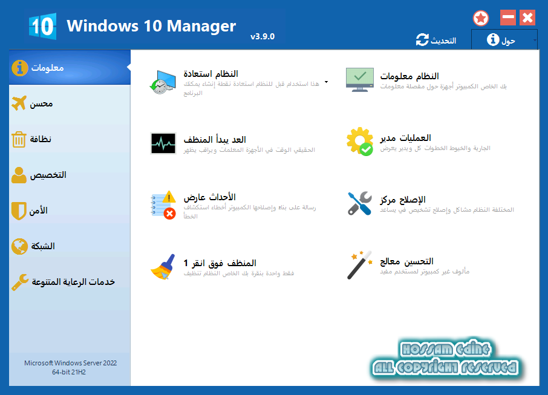Click the heartbeat monitor icon

pyautogui.click(x=163, y=143)
